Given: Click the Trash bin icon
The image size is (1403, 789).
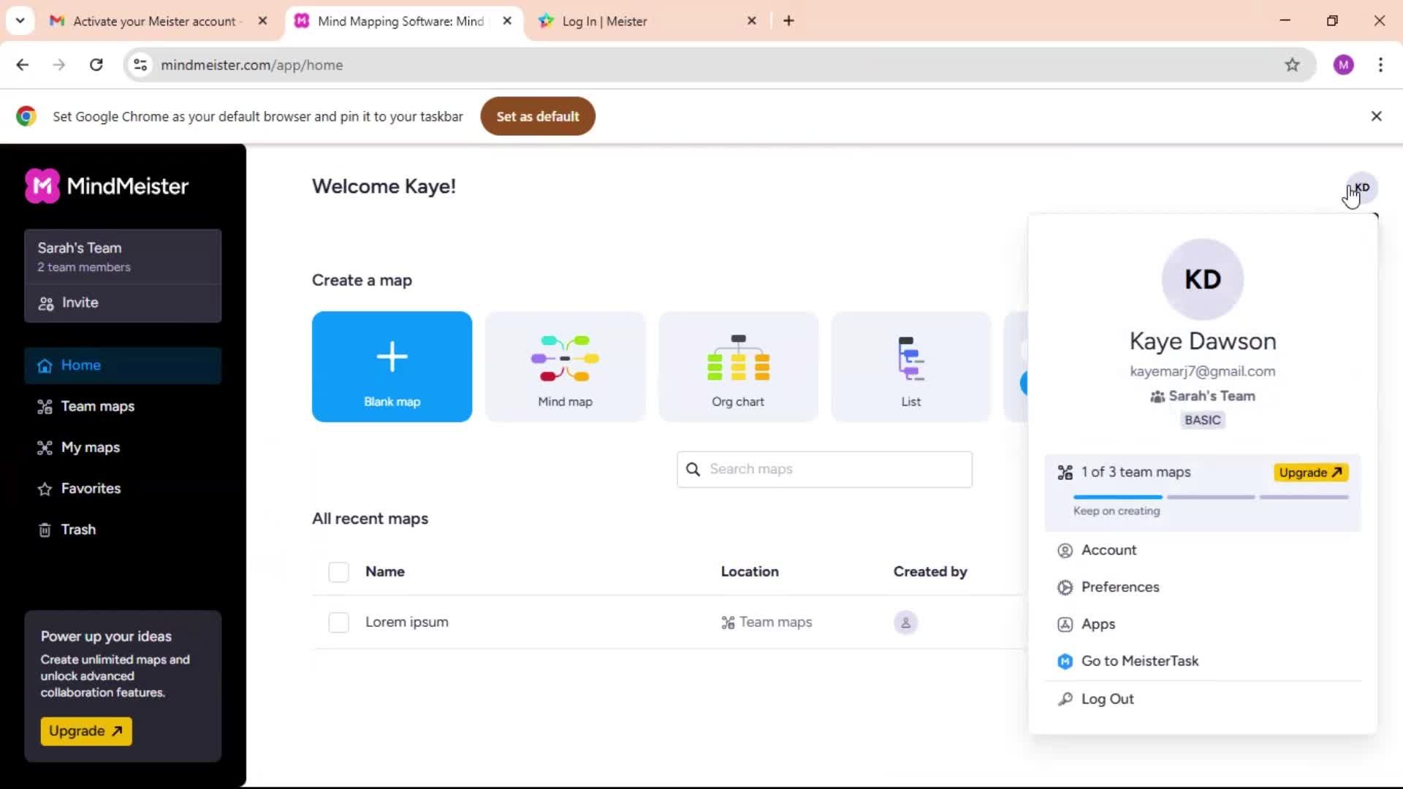Looking at the screenshot, I should point(45,530).
